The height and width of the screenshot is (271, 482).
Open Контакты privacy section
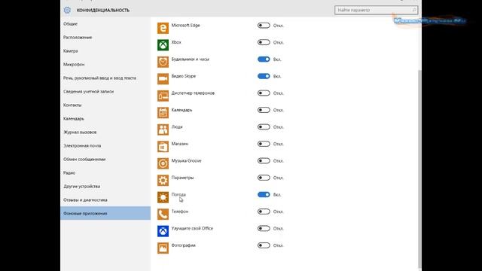coord(105,105)
